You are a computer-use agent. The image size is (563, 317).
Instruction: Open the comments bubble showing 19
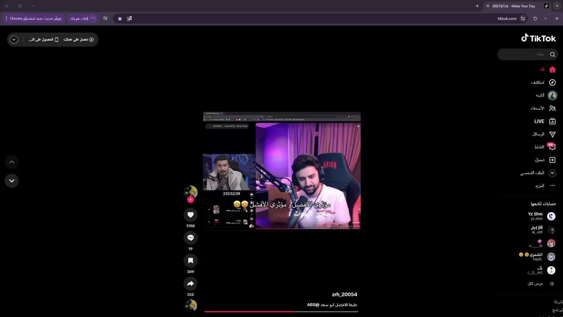click(190, 237)
